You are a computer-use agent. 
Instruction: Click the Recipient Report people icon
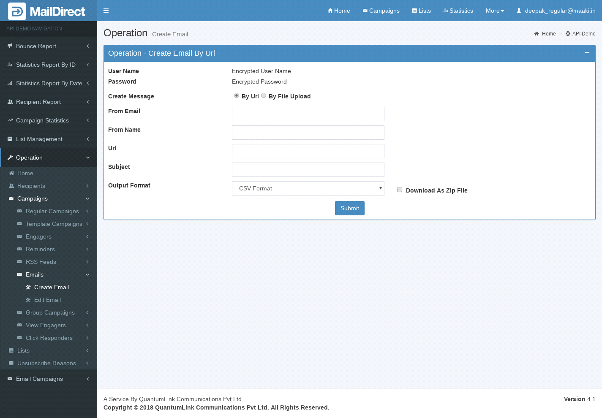pyautogui.click(x=10, y=102)
